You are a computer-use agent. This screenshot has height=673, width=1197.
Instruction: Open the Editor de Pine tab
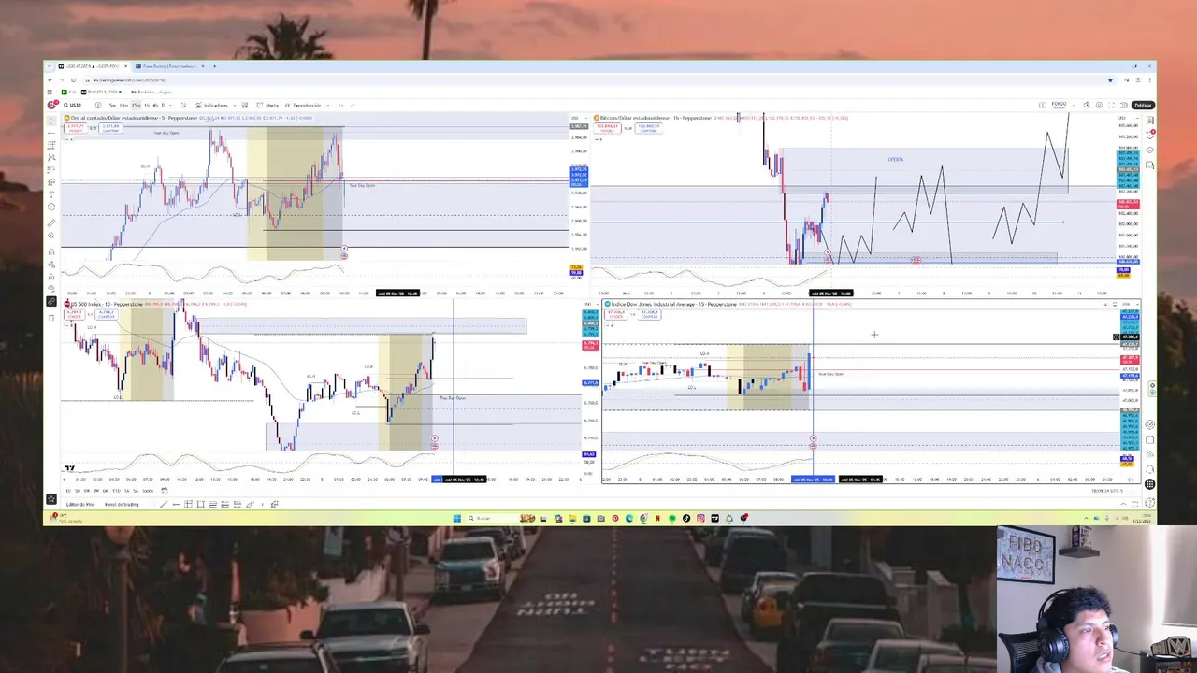80,505
